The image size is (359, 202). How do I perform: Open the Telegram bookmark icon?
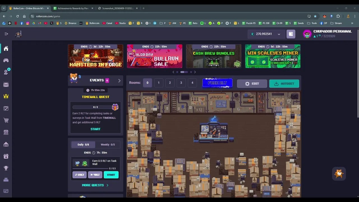click(x=155, y=23)
